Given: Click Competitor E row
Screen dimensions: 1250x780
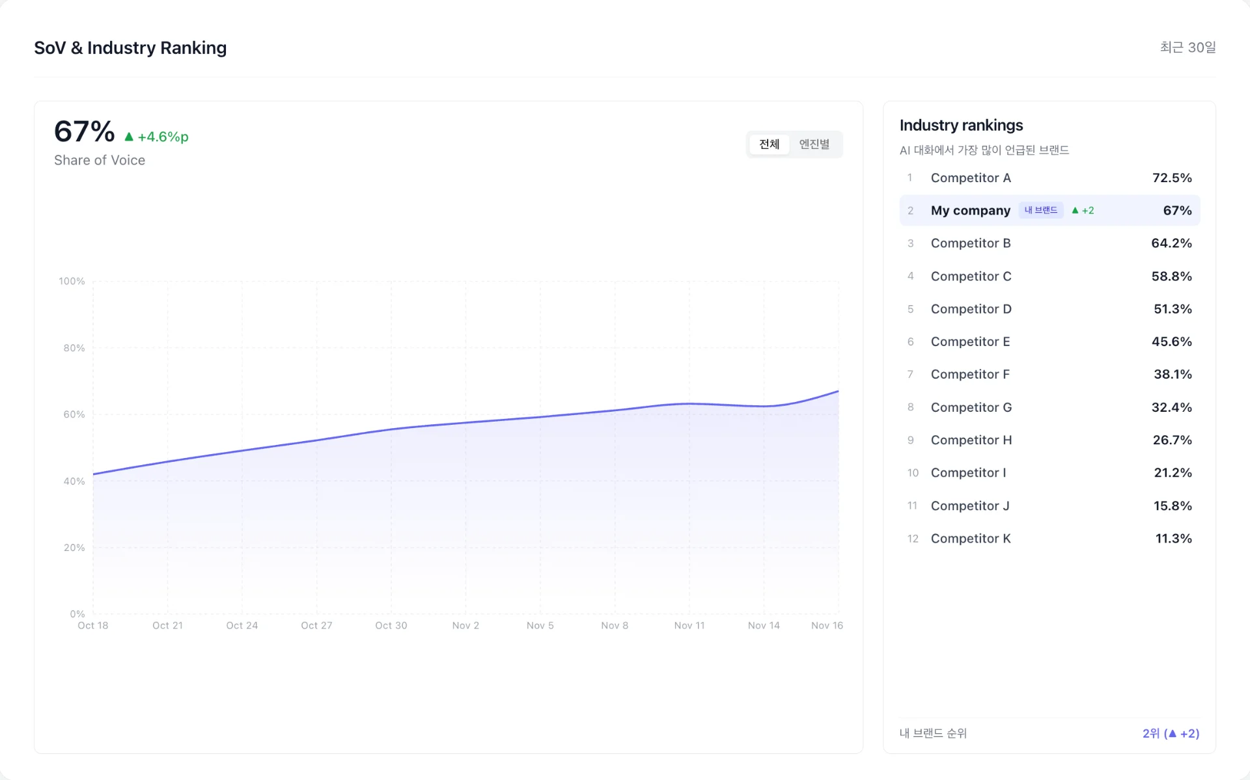Looking at the screenshot, I should click(x=970, y=342).
